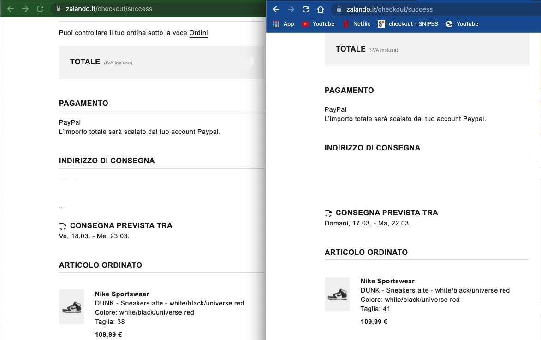The height and width of the screenshot is (340, 541).
Task: Click the delivery truck icon in the left window
Action: pos(62,226)
